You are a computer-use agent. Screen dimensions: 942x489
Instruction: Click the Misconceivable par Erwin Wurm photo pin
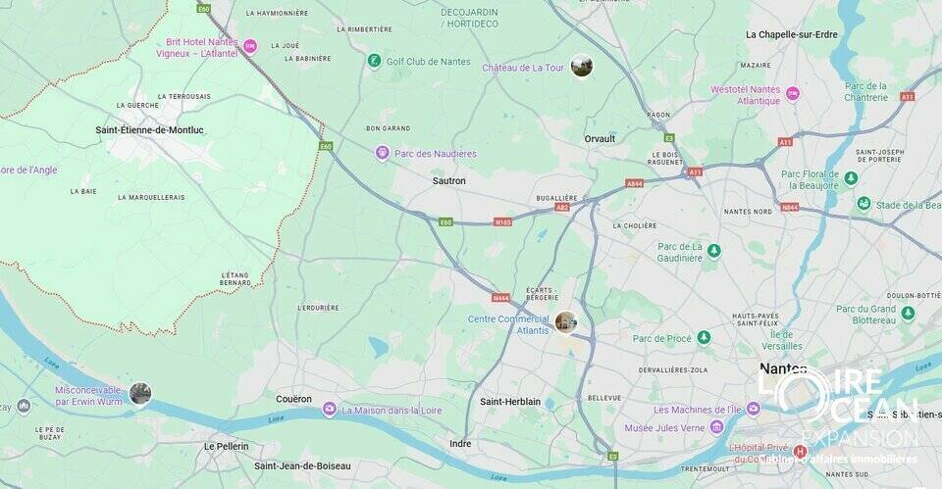pos(140,394)
